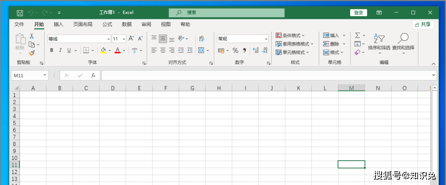Click Wrap Text icon
The image size is (446, 185).
coord(202,39)
